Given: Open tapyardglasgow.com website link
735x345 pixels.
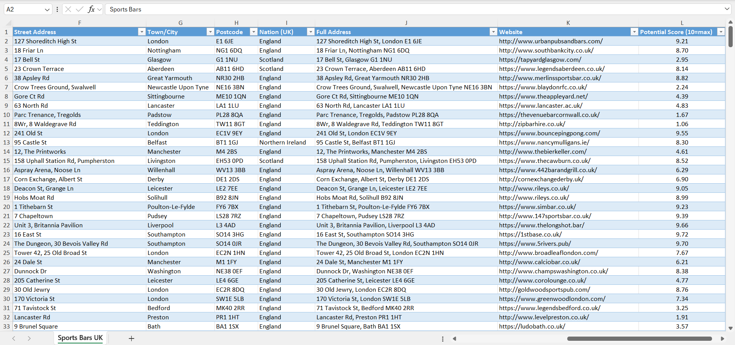Looking at the screenshot, I should click(540, 59).
